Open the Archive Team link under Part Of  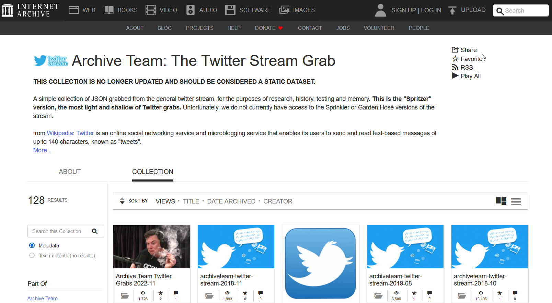pyautogui.click(x=43, y=299)
